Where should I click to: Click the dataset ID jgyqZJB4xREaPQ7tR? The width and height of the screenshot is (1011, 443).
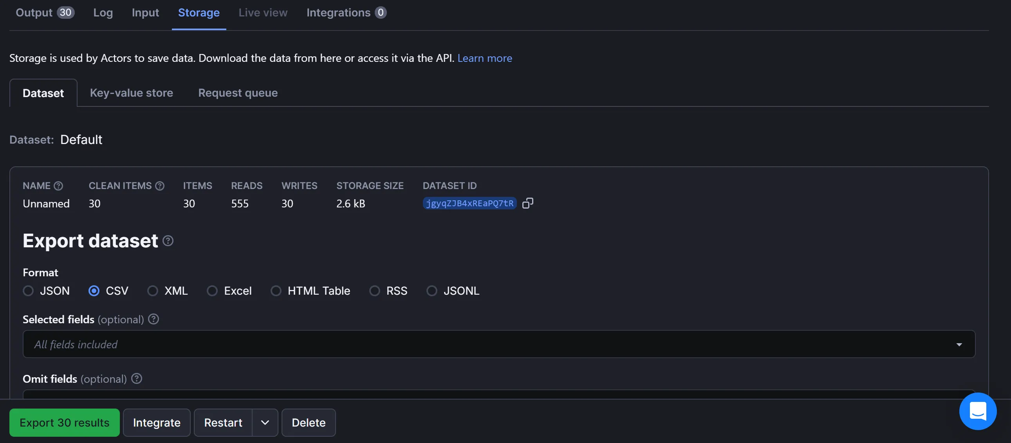tap(469, 203)
